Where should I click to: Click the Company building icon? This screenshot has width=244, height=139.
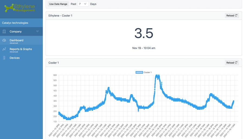pos(4,31)
